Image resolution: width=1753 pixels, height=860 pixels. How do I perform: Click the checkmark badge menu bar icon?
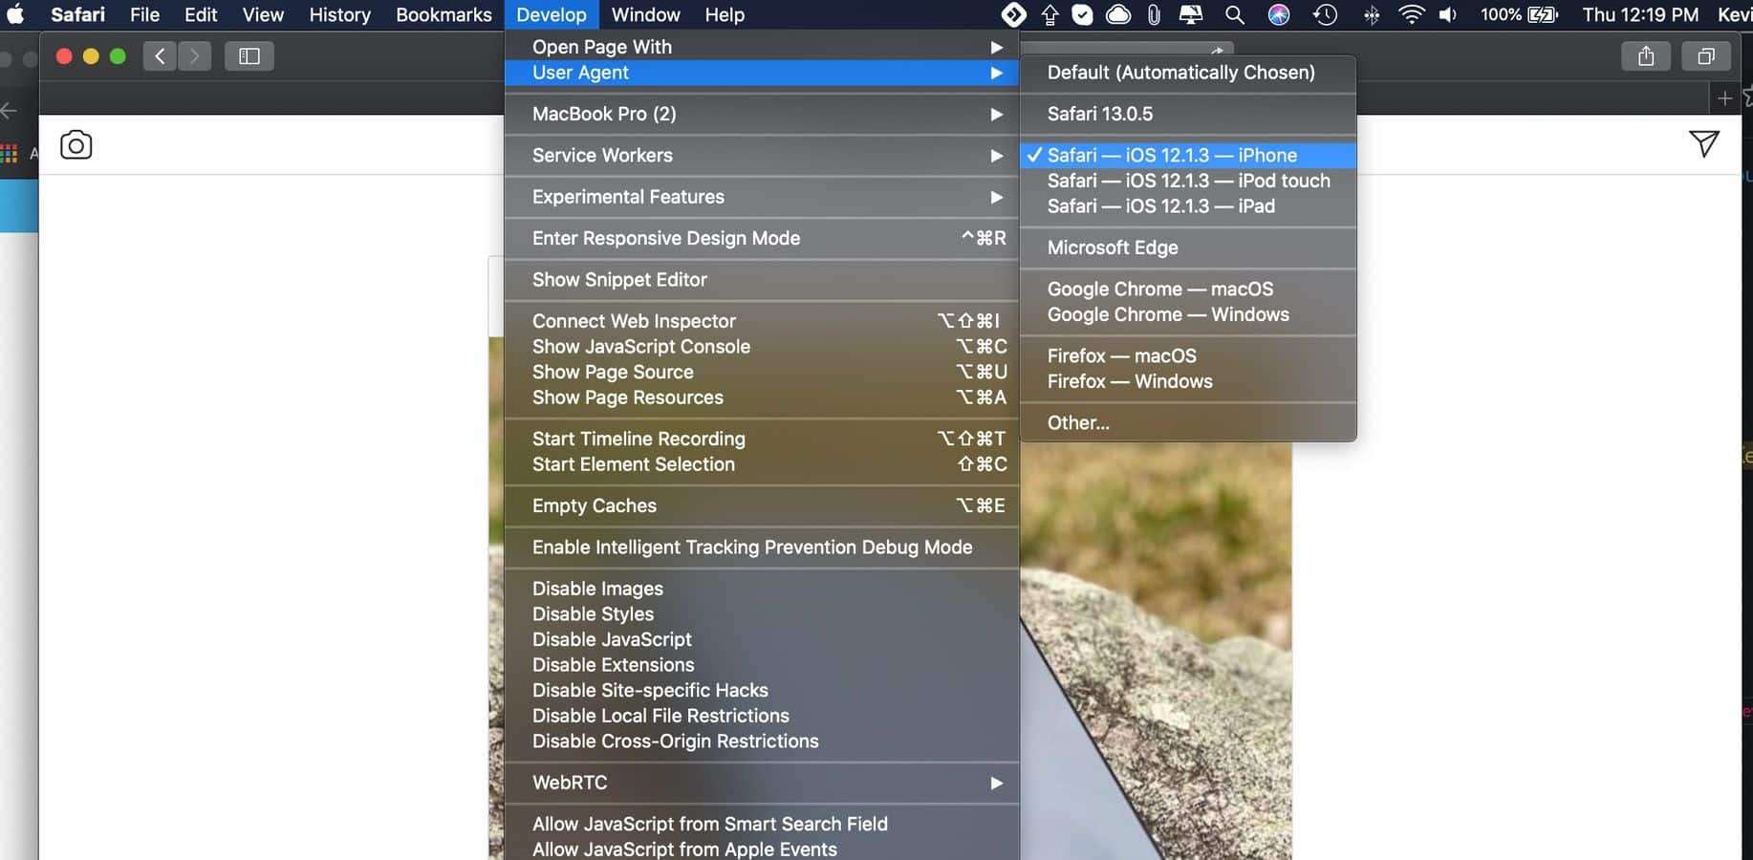click(1082, 14)
